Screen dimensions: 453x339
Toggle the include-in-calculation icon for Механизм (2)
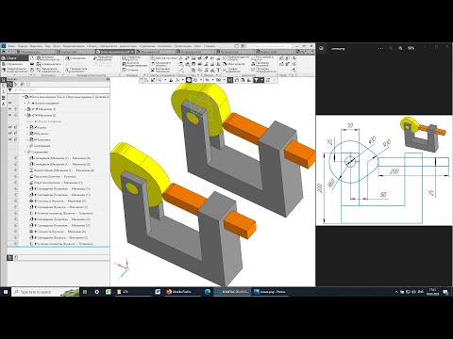(16, 115)
